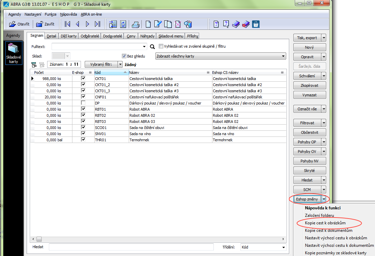Open the Třídění sort dropdown
Image resolution: width=375 pixels, height=256 pixels.
tap(283, 247)
